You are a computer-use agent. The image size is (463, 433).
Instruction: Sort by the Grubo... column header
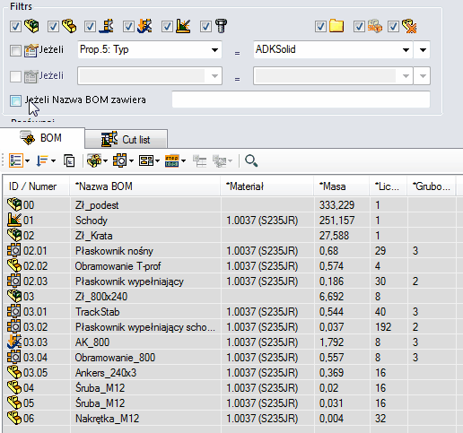[x=431, y=186]
